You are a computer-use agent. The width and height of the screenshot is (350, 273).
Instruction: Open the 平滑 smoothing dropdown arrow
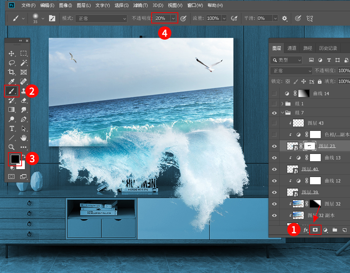(x=275, y=18)
